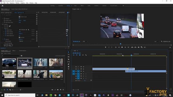
Task: Switch to the Effects tab in project panel
Action: [14, 51]
